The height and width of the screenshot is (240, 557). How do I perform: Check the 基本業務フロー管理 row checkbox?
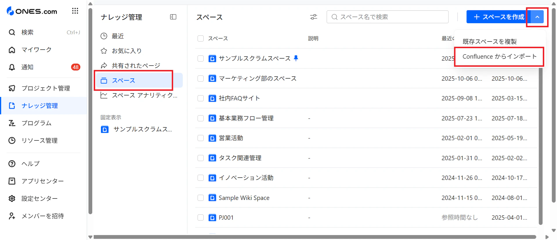200,118
